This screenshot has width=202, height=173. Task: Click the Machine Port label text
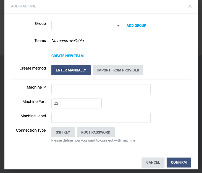(34, 102)
